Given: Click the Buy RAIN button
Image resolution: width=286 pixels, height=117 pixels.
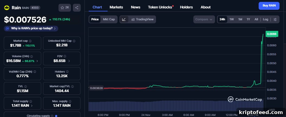Looking at the screenshot, I should [x=269, y=6].
